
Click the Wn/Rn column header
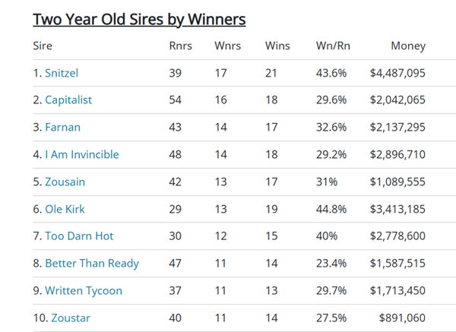click(333, 46)
